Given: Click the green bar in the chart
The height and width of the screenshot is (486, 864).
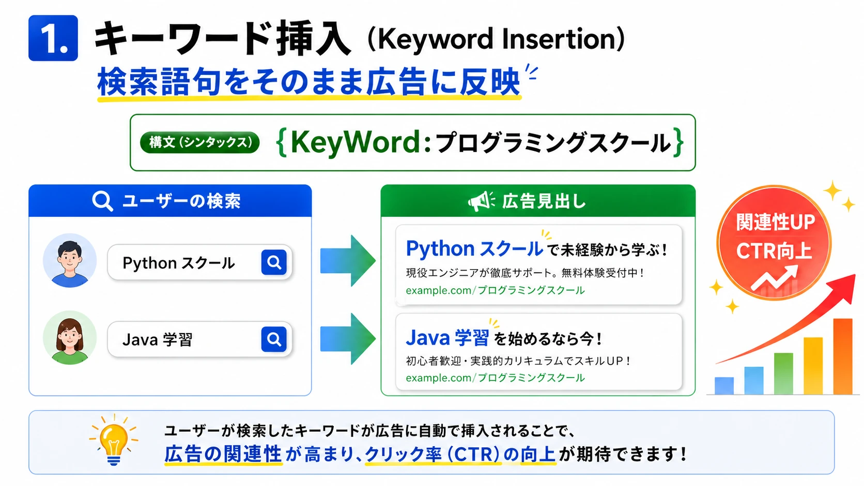Looking at the screenshot, I should (783, 373).
